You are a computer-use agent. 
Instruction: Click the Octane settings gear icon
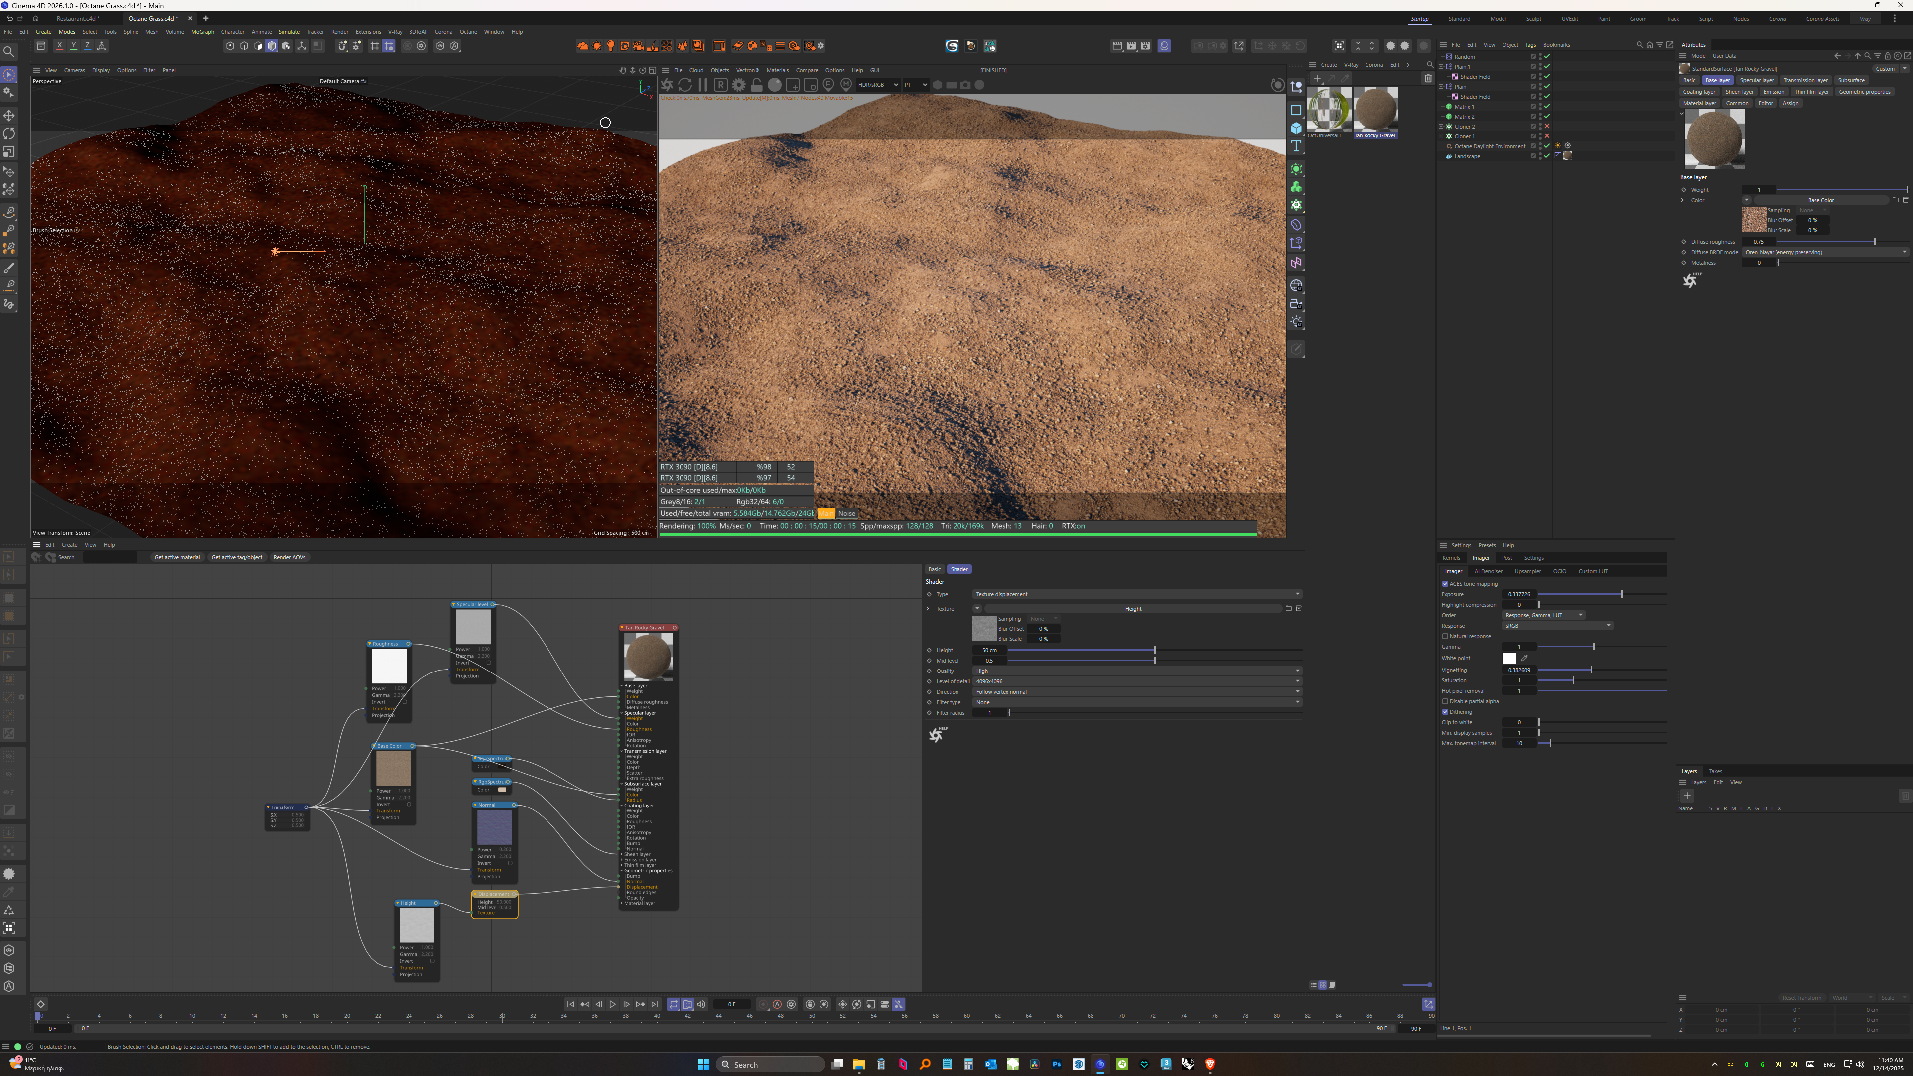(738, 85)
